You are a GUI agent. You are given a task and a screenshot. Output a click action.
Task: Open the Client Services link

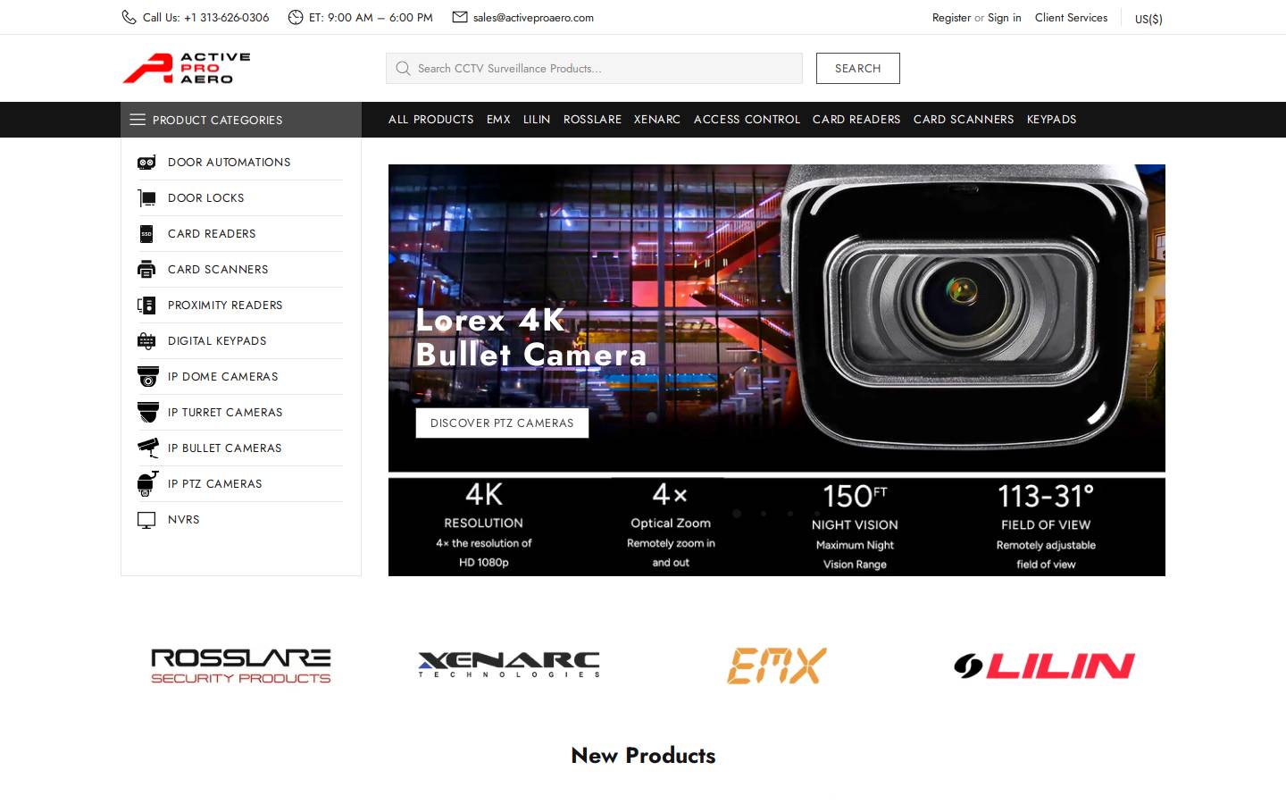point(1071,17)
